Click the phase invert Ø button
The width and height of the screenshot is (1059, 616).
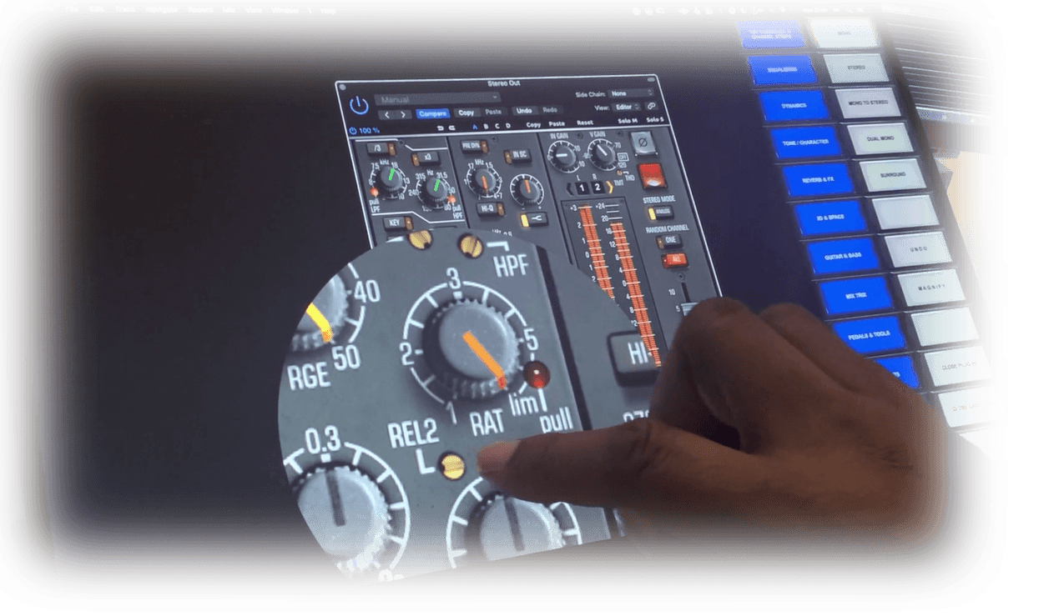[x=643, y=144]
